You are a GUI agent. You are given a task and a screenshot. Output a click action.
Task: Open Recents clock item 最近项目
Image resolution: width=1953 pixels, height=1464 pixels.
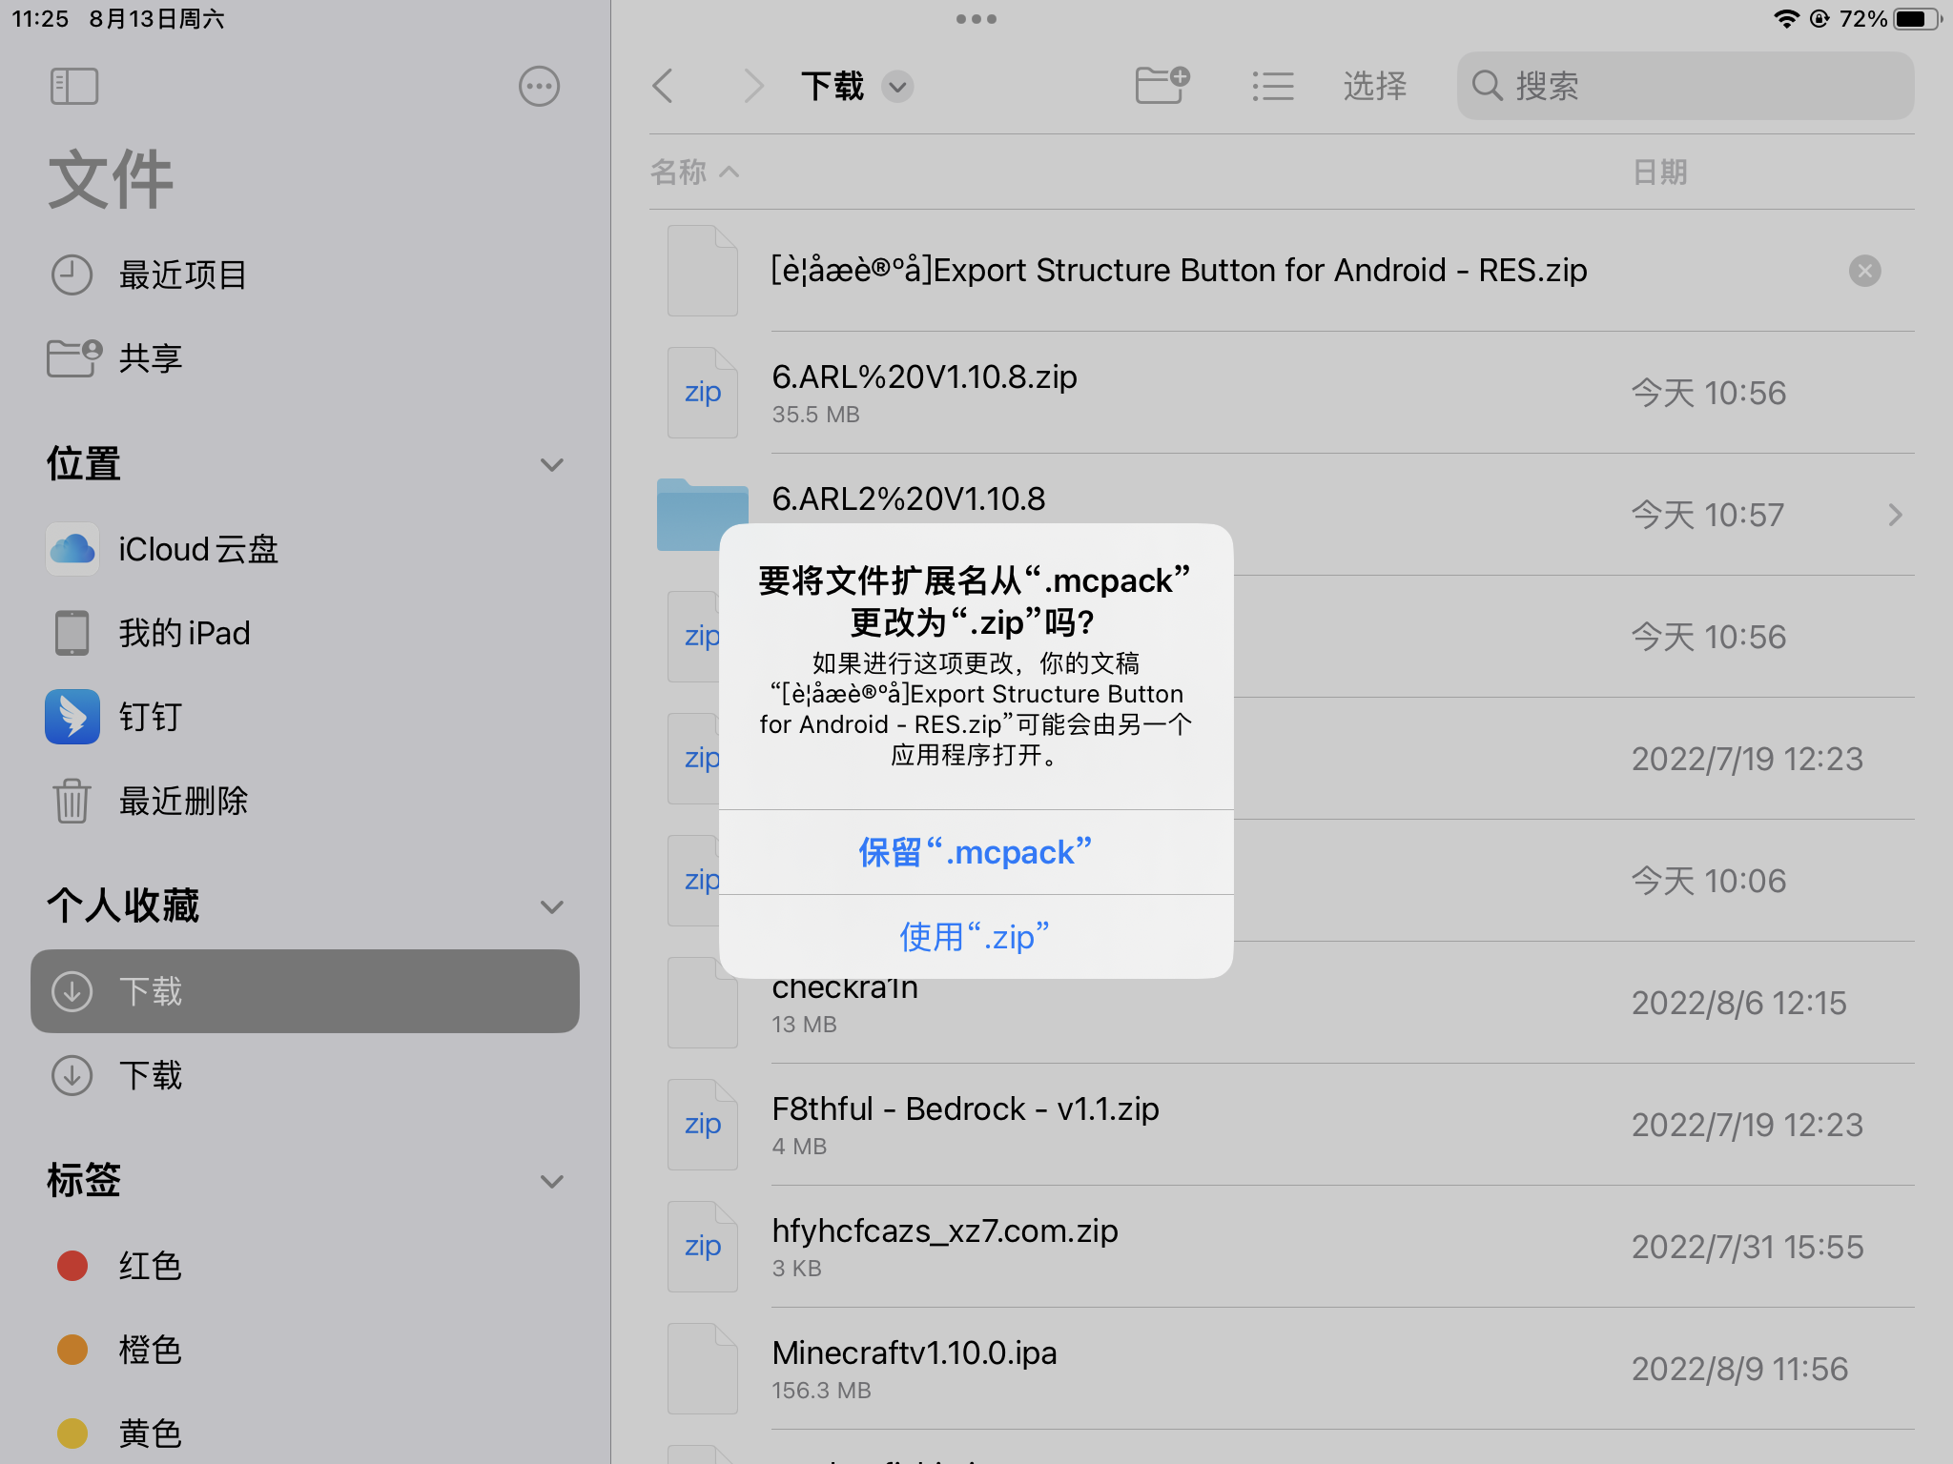pos(305,274)
